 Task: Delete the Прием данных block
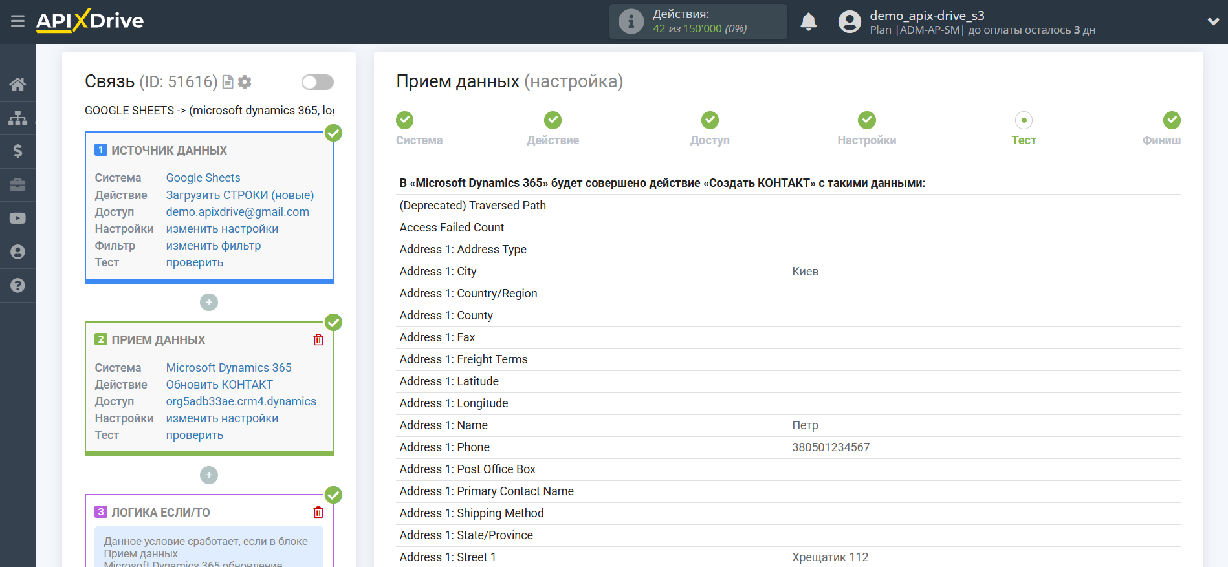[318, 339]
